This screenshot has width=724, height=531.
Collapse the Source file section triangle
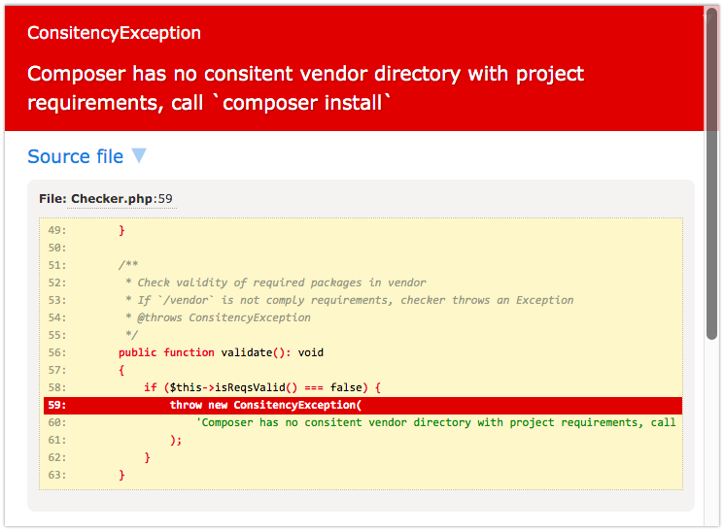[139, 155]
